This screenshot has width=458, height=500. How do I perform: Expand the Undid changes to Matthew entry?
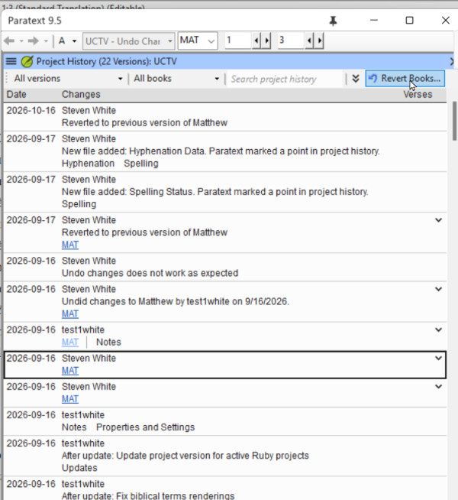(x=439, y=289)
